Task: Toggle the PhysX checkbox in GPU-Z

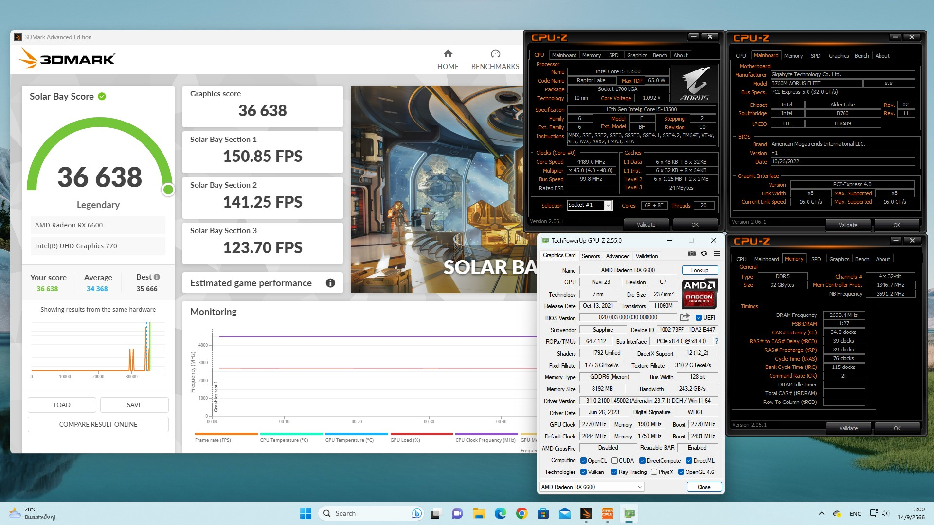Action: [x=654, y=472]
